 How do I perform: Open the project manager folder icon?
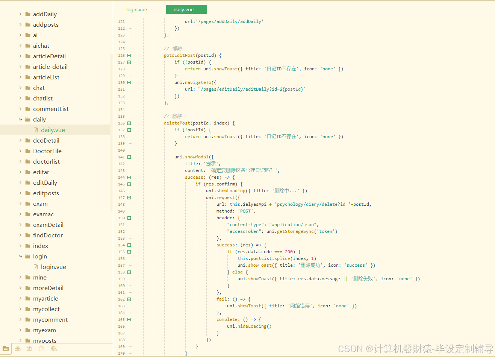pyautogui.click(x=6, y=349)
